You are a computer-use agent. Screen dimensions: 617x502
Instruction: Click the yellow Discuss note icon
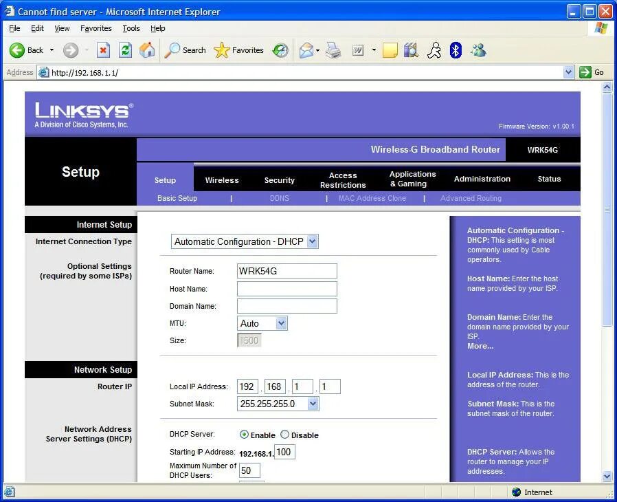390,50
